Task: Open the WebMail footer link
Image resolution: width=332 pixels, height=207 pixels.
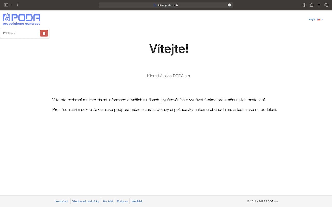Action: (x=137, y=201)
